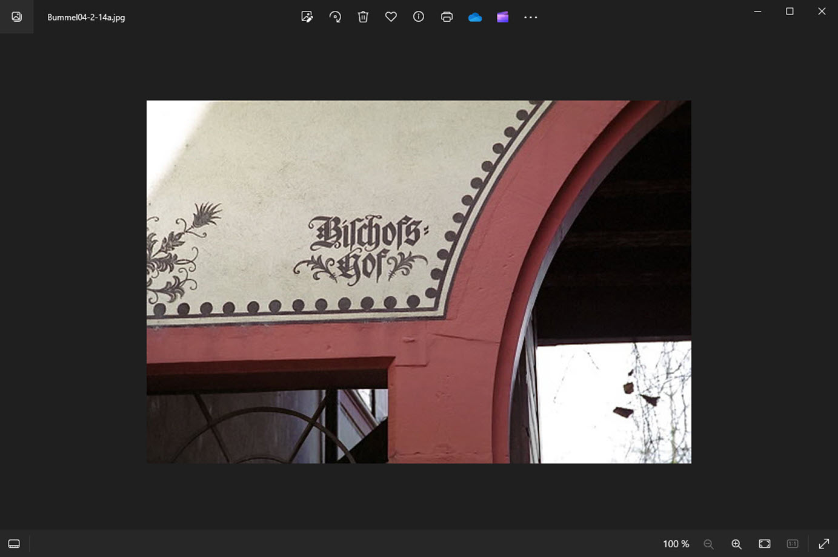Rotate the image
This screenshot has width=838, height=557.
click(335, 17)
